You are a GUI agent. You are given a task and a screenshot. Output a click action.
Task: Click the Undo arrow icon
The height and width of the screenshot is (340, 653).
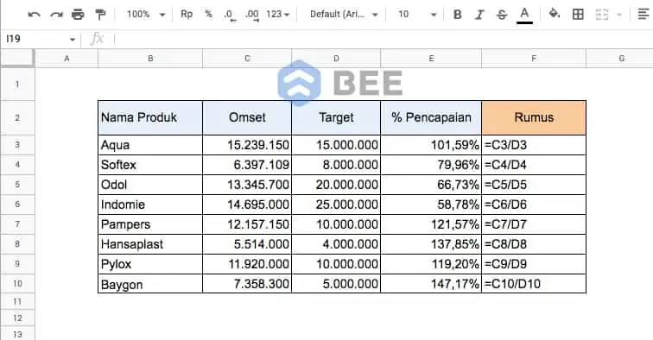(34, 15)
